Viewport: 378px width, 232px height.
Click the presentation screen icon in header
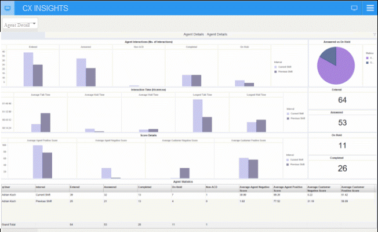[x=355, y=8]
